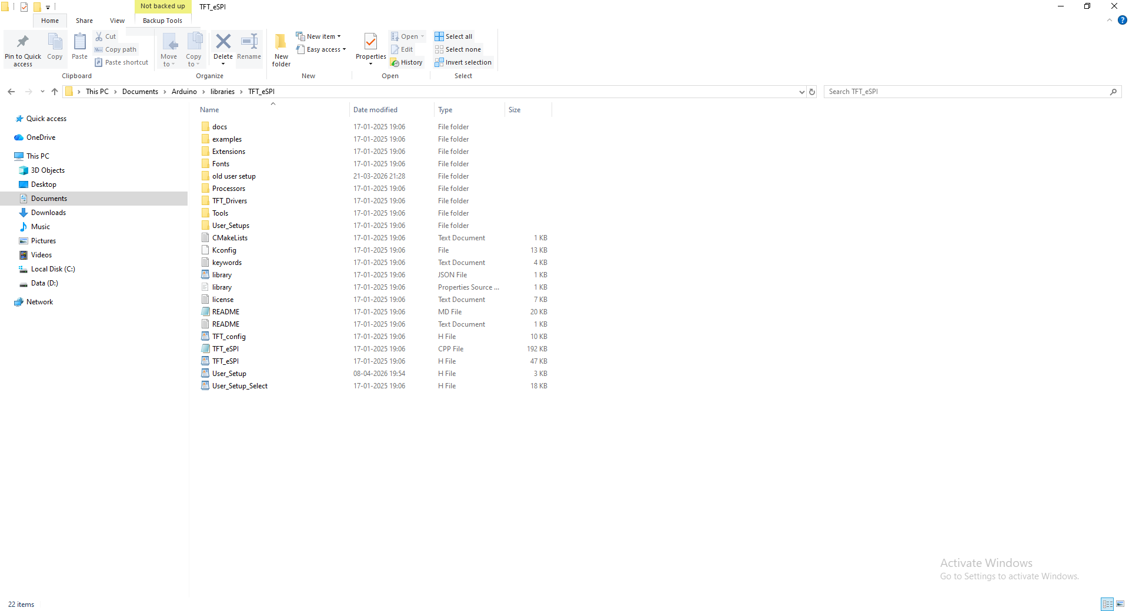This screenshot has width=1129, height=611.
Task: Select the license text document
Action: pos(223,300)
